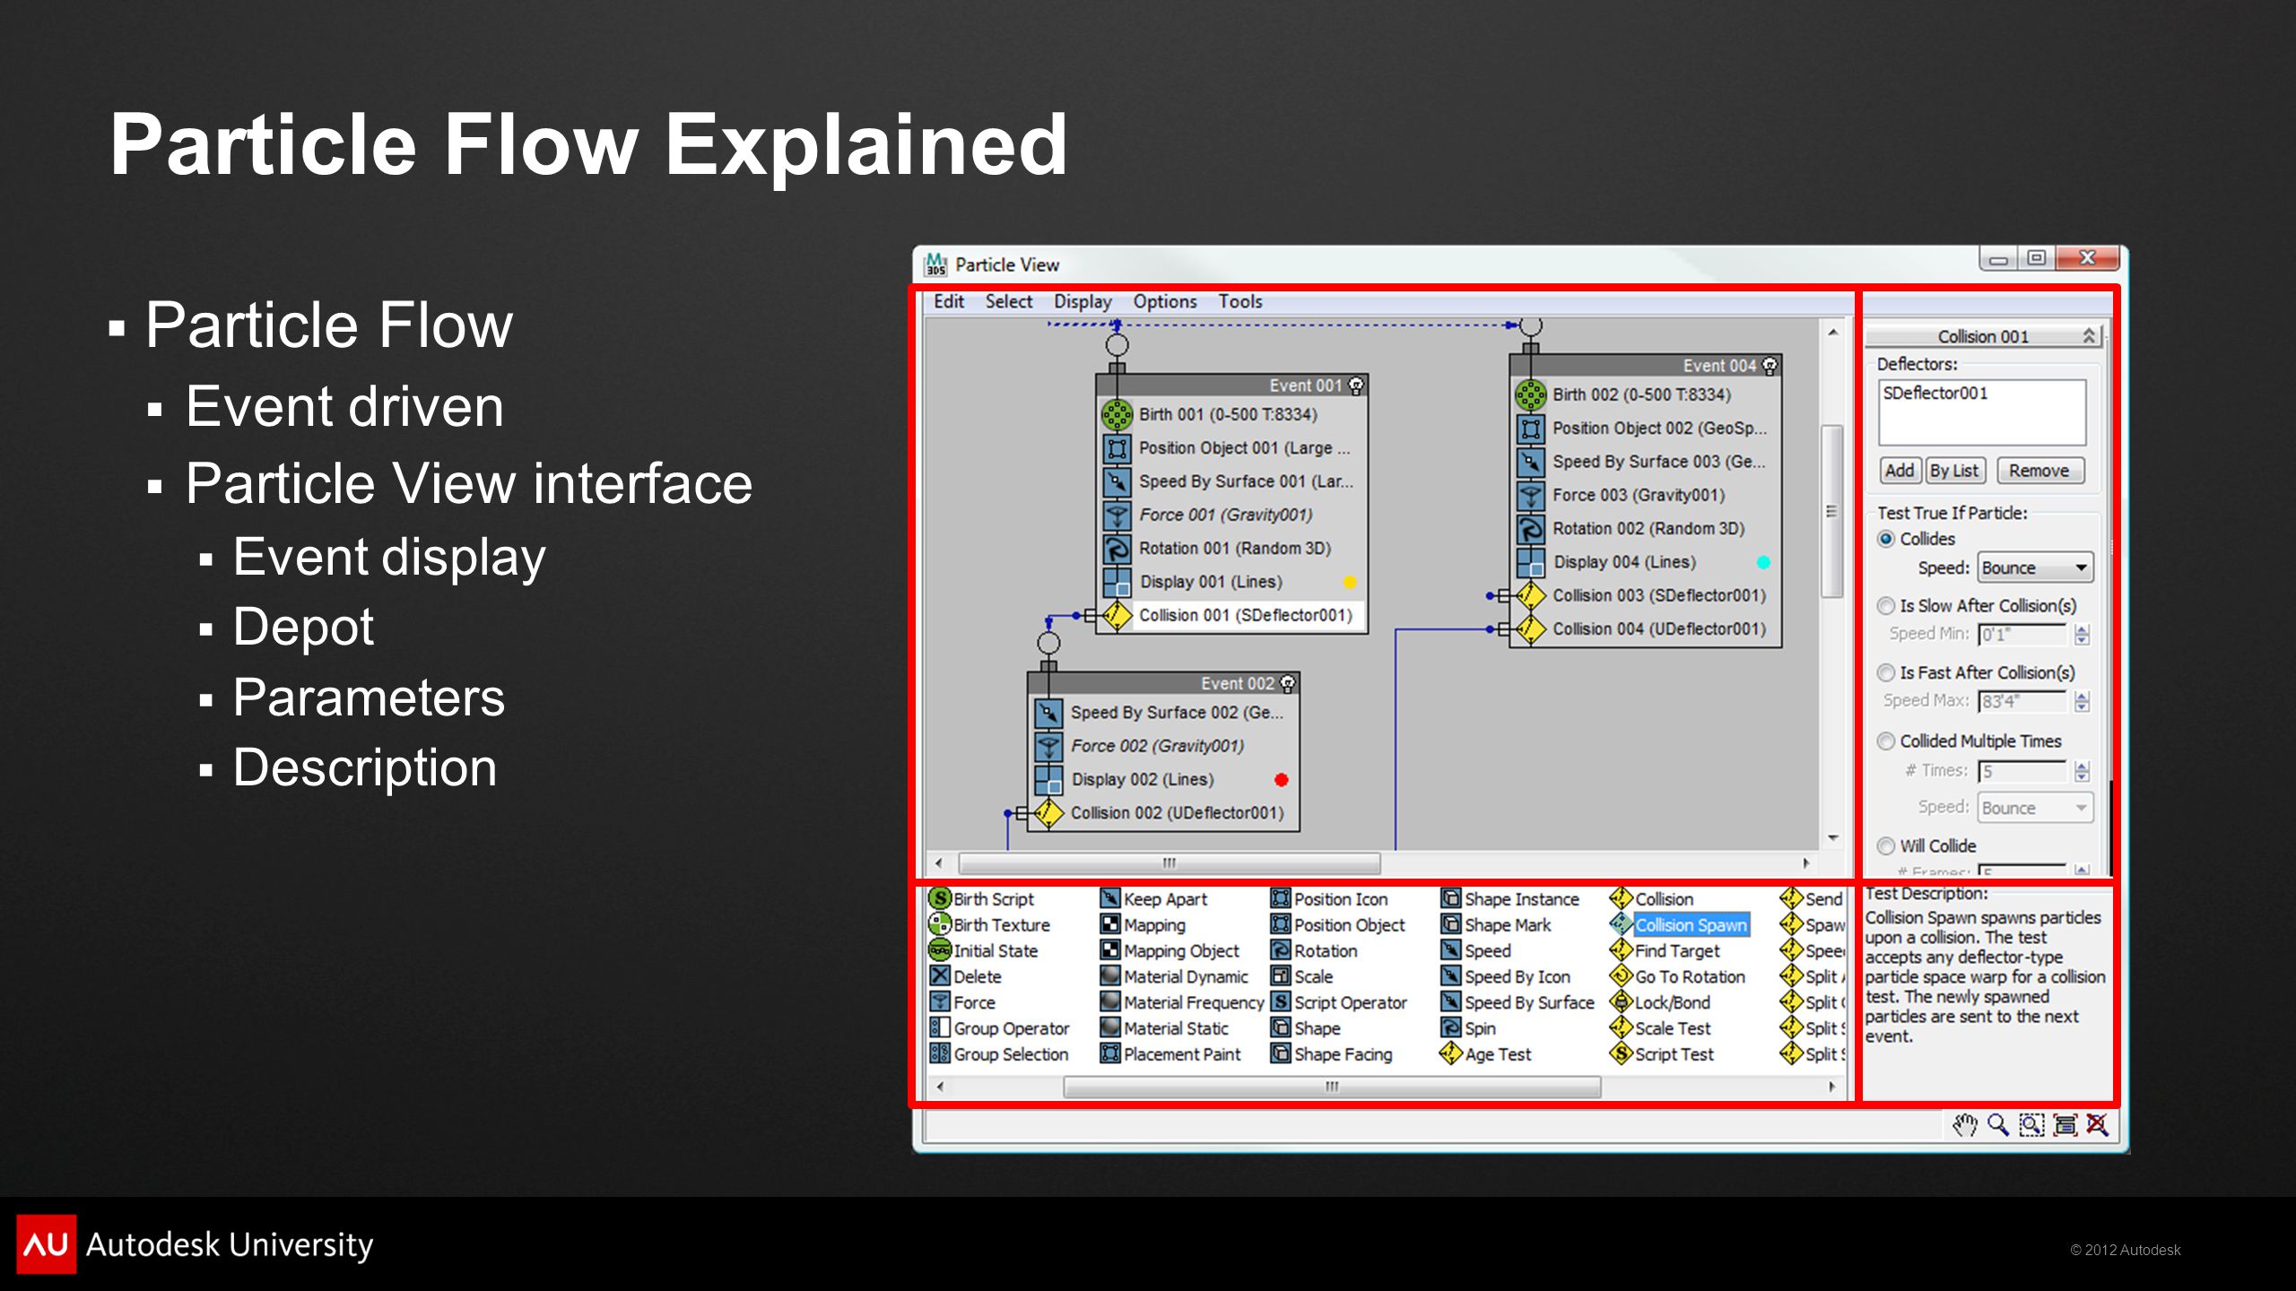Viewport: 2296px width, 1291px height.
Task: Select Collided Multiple Times option
Action: (x=1886, y=741)
